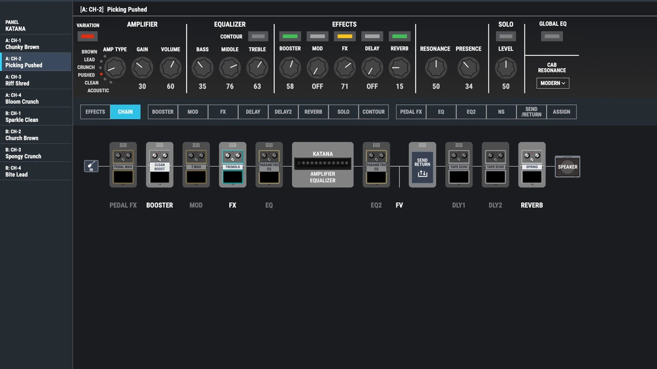This screenshot has width=657, height=369.
Task: Enable the Solo switch
Action: [506, 37]
